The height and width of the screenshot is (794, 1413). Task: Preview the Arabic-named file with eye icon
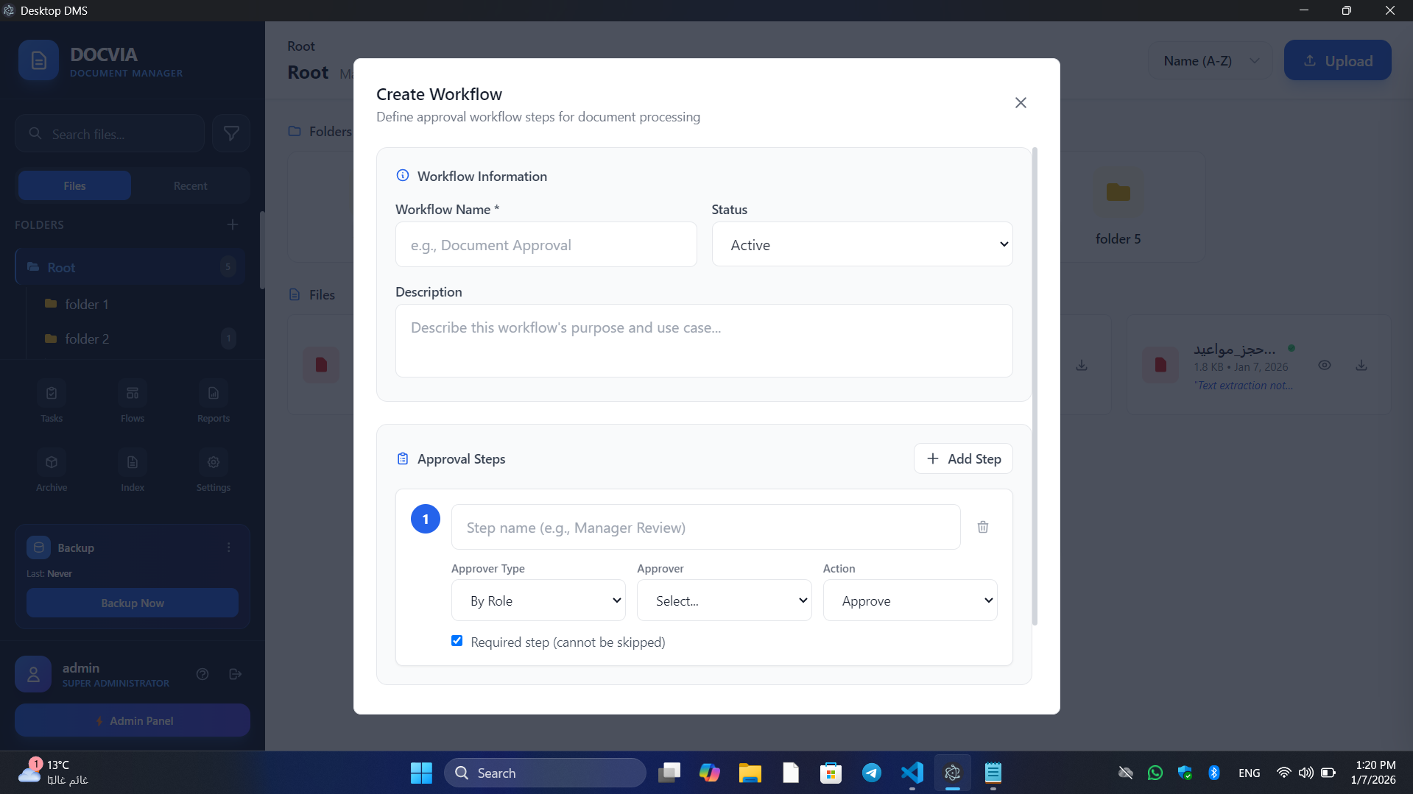[1324, 366]
